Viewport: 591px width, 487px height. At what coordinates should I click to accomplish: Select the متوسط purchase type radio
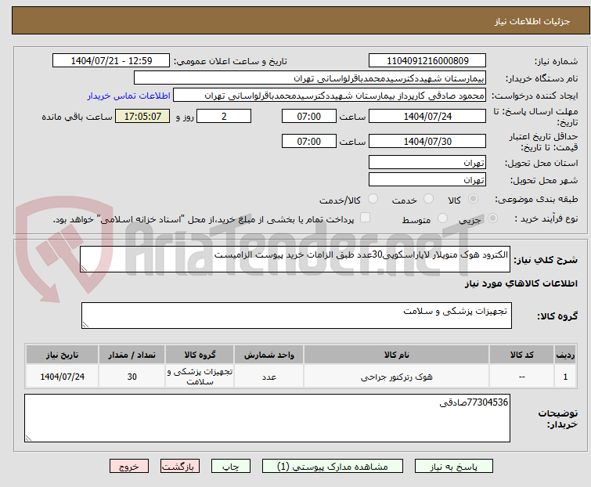click(442, 218)
